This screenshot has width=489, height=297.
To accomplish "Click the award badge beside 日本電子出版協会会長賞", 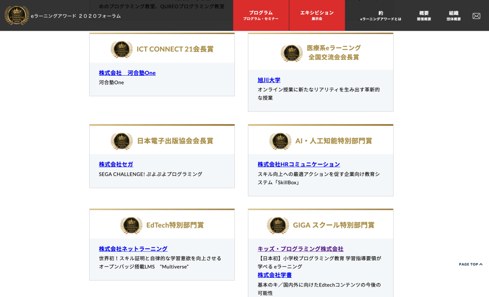I will pyautogui.click(x=122, y=141).
